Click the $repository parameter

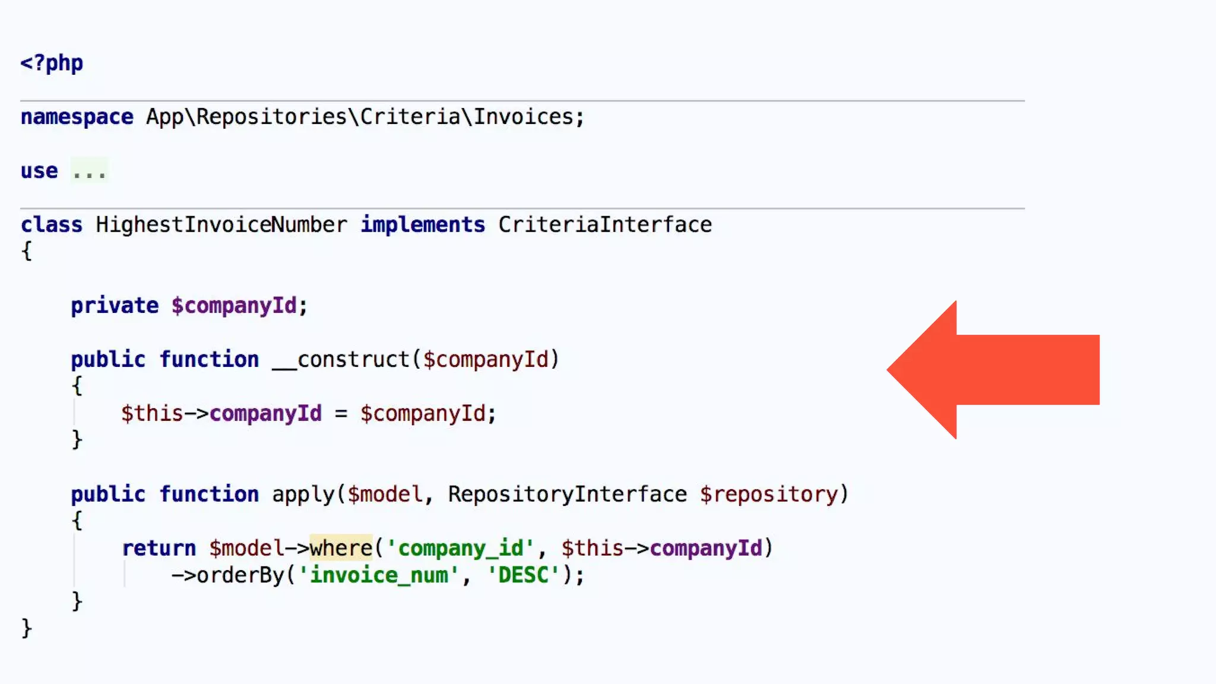tap(768, 495)
